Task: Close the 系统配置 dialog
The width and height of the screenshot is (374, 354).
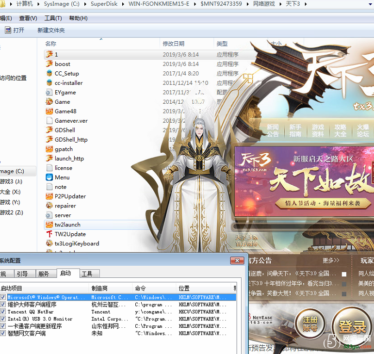Action: pos(237,260)
